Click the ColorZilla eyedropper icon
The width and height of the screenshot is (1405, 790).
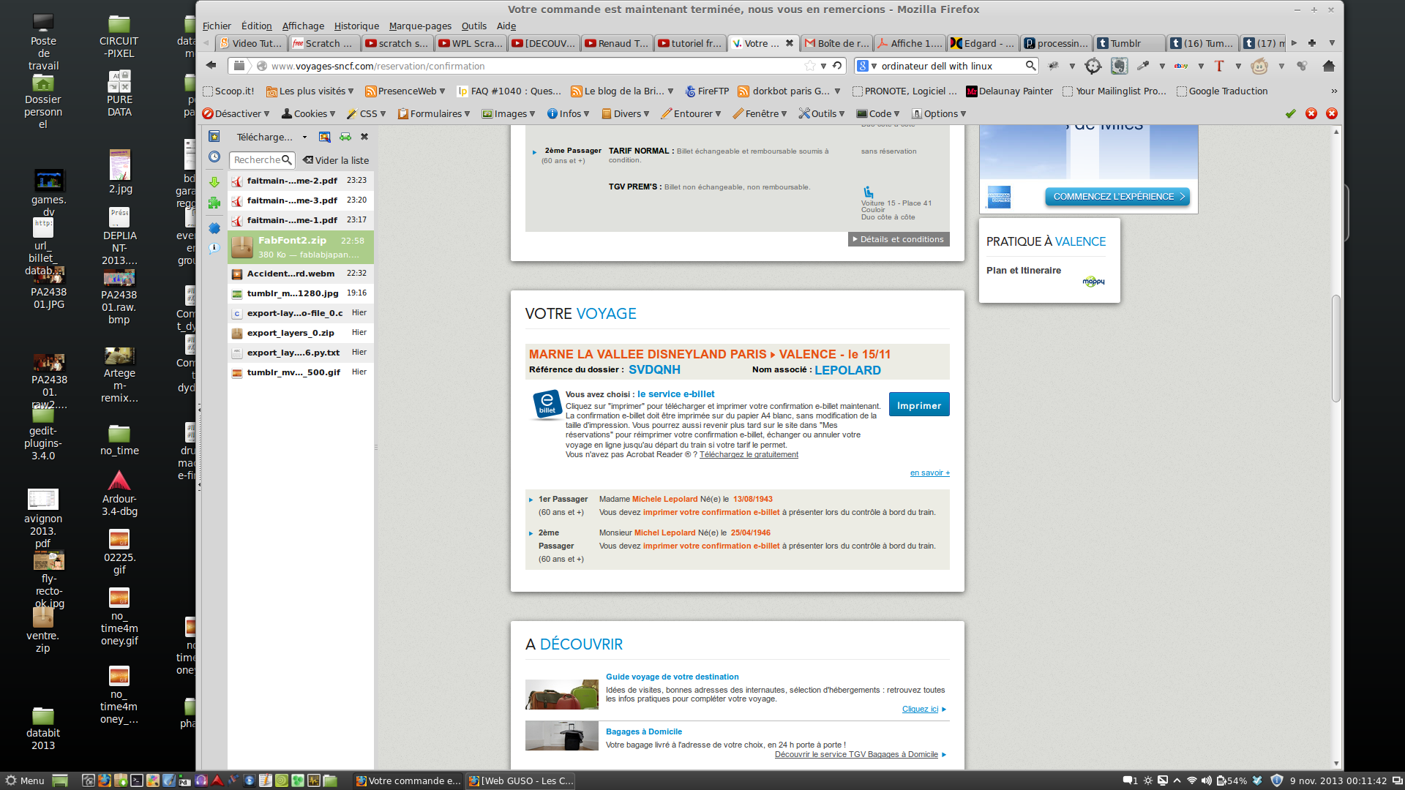(x=1143, y=66)
